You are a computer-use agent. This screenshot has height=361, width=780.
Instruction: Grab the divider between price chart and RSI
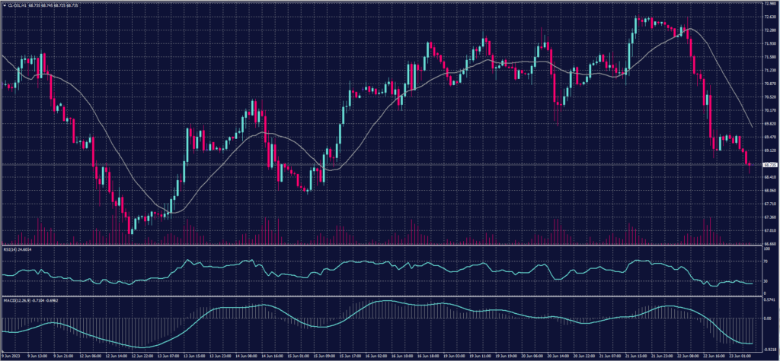tap(381, 245)
